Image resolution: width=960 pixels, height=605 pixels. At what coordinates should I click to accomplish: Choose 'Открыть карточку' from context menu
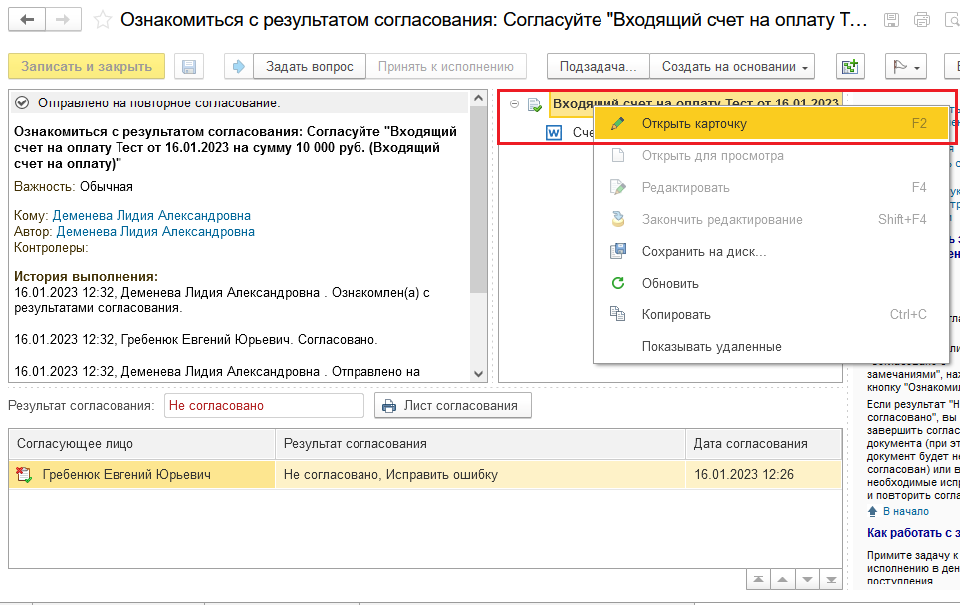(694, 124)
